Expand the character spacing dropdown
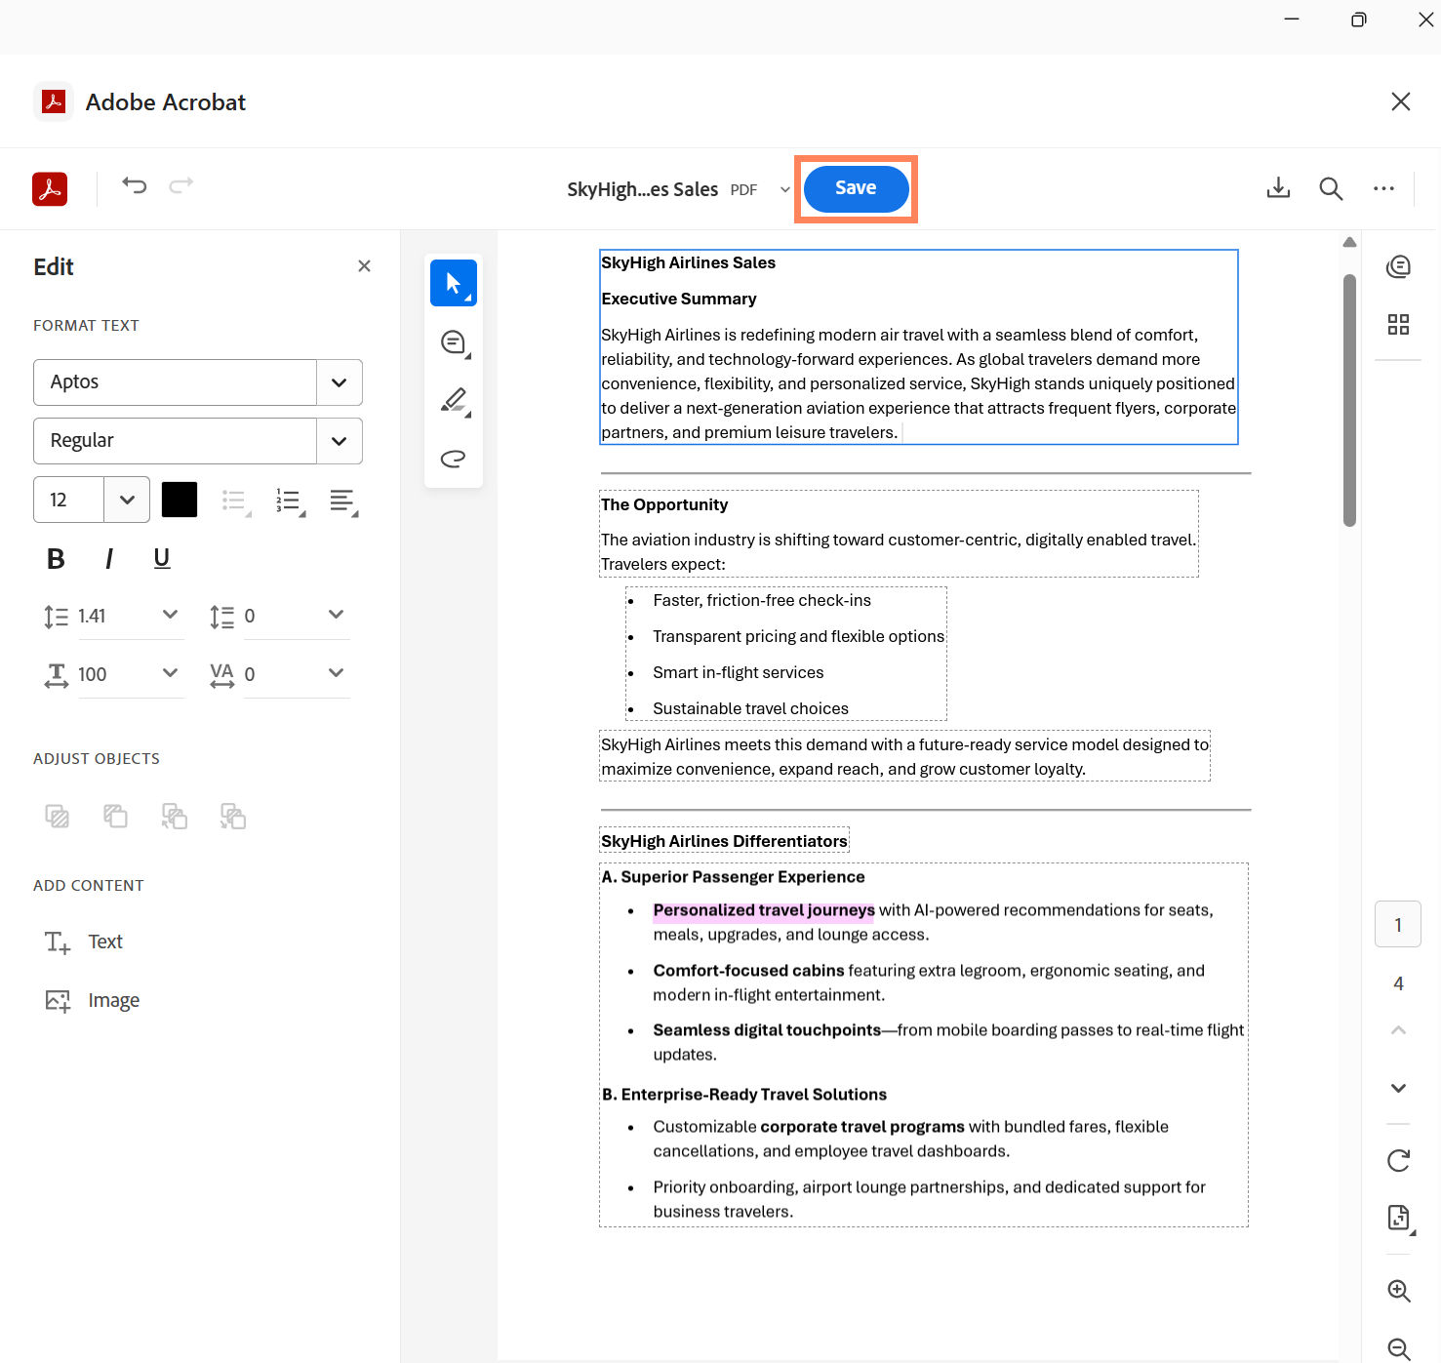This screenshot has width=1441, height=1363. point(336,673)
